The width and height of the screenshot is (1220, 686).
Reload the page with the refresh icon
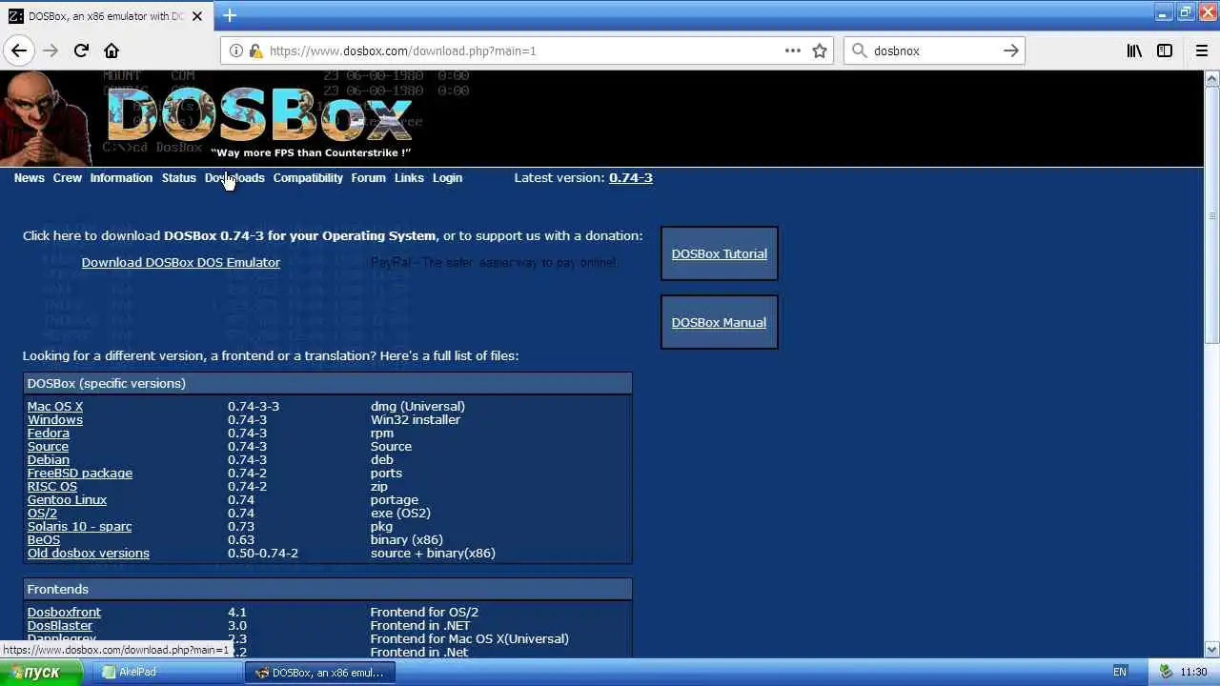[81, 50]
